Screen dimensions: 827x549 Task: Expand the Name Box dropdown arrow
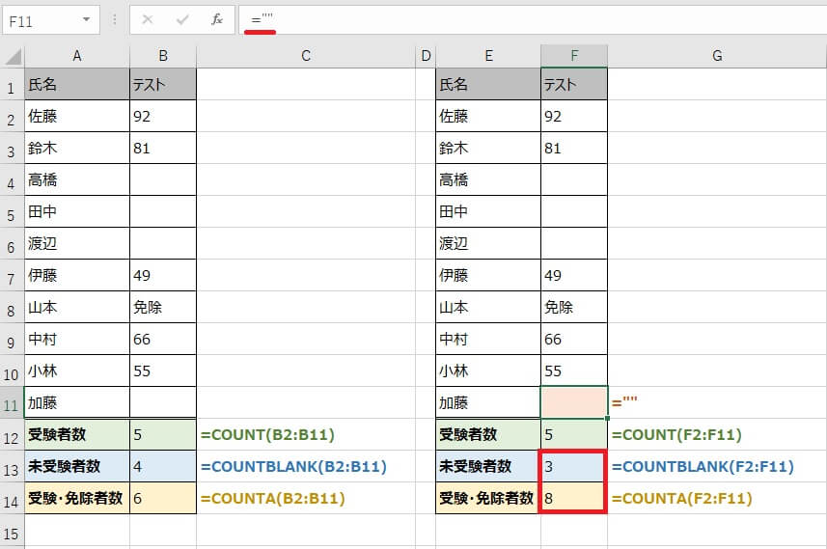tap(88, 19)
